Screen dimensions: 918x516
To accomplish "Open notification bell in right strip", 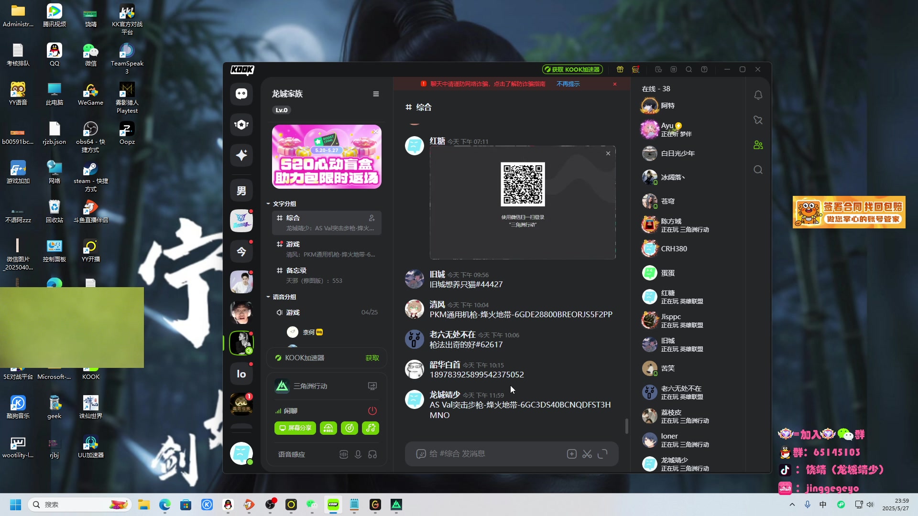I will click(x=758, y=95).
